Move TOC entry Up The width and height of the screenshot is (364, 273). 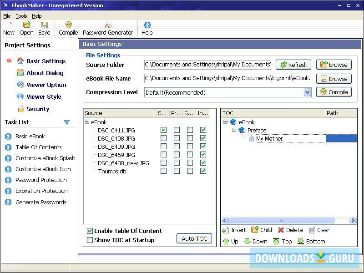(x=230, y=242)
